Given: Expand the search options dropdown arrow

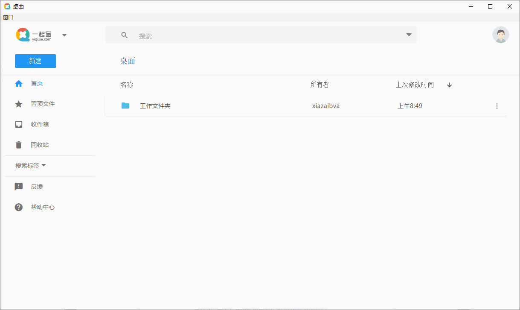Looking at the screenshot, I should [409, 35].
